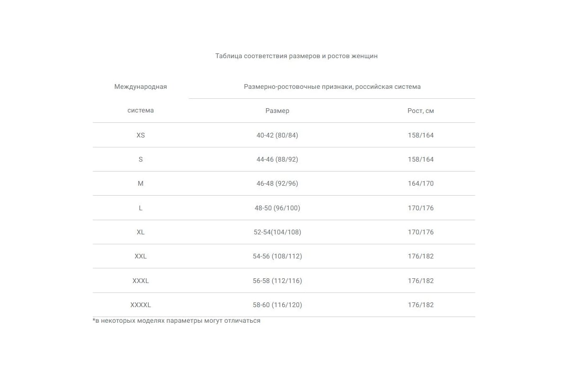Click the table title about women's sizes
Image resolution: width=568 pixels, height=378 pixels.
pos(296,56)
